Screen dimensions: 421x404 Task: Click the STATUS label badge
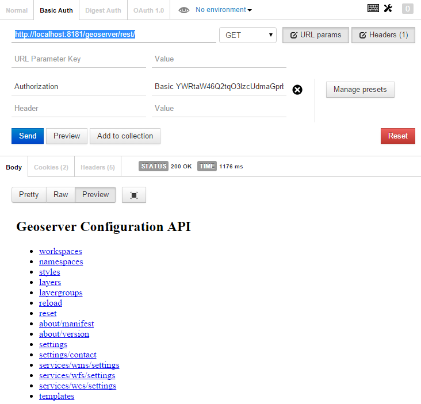(154, 166)
